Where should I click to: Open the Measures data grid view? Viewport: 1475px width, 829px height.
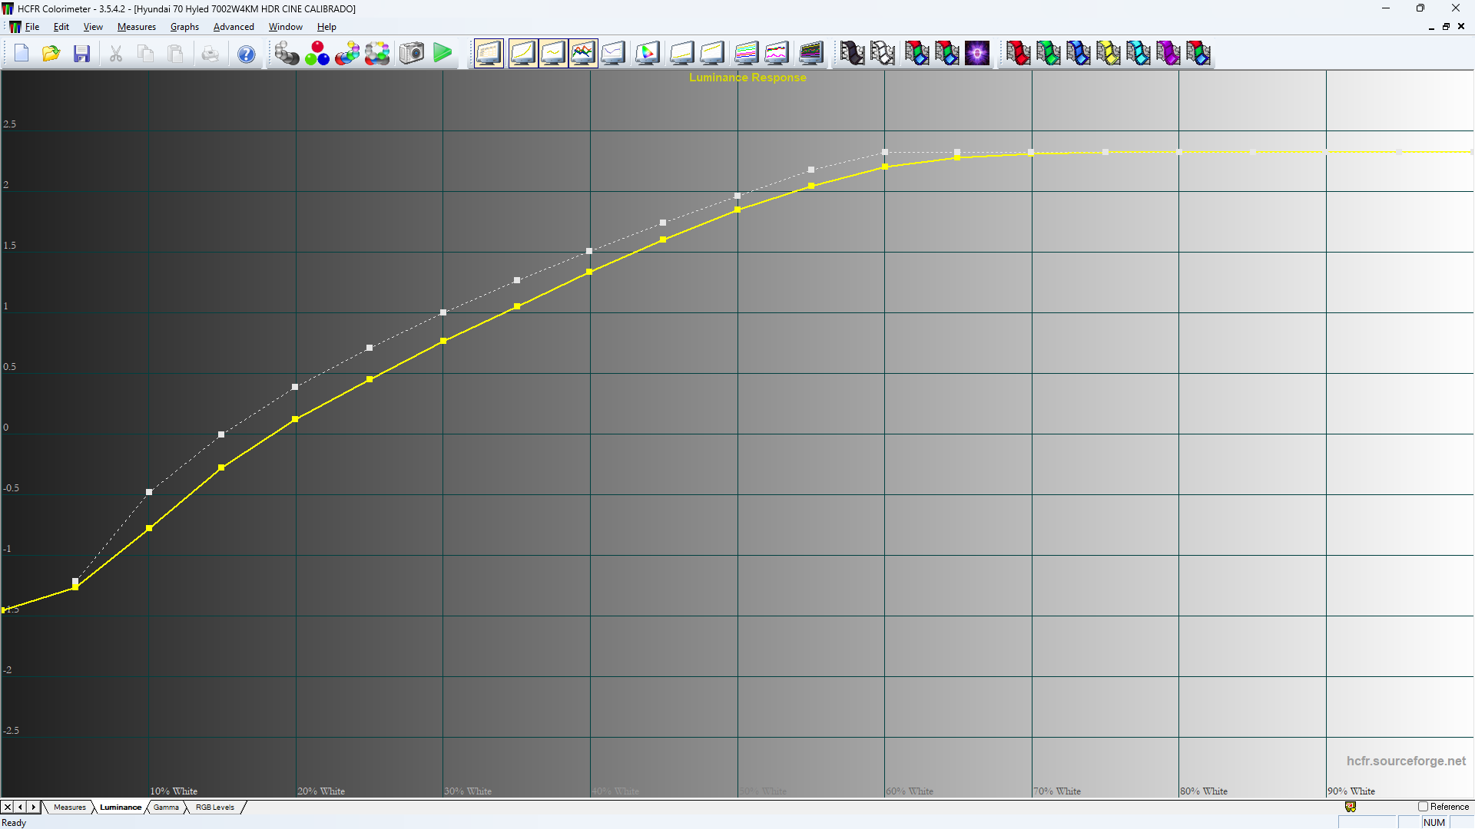coord(489,53)
